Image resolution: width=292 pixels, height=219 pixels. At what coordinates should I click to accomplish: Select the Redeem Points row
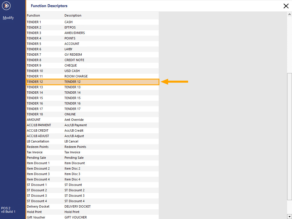pos(92,147)
